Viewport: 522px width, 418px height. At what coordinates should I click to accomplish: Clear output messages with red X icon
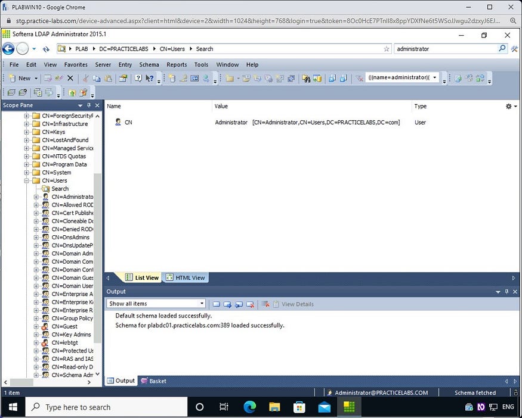click(x=265, y=304)
